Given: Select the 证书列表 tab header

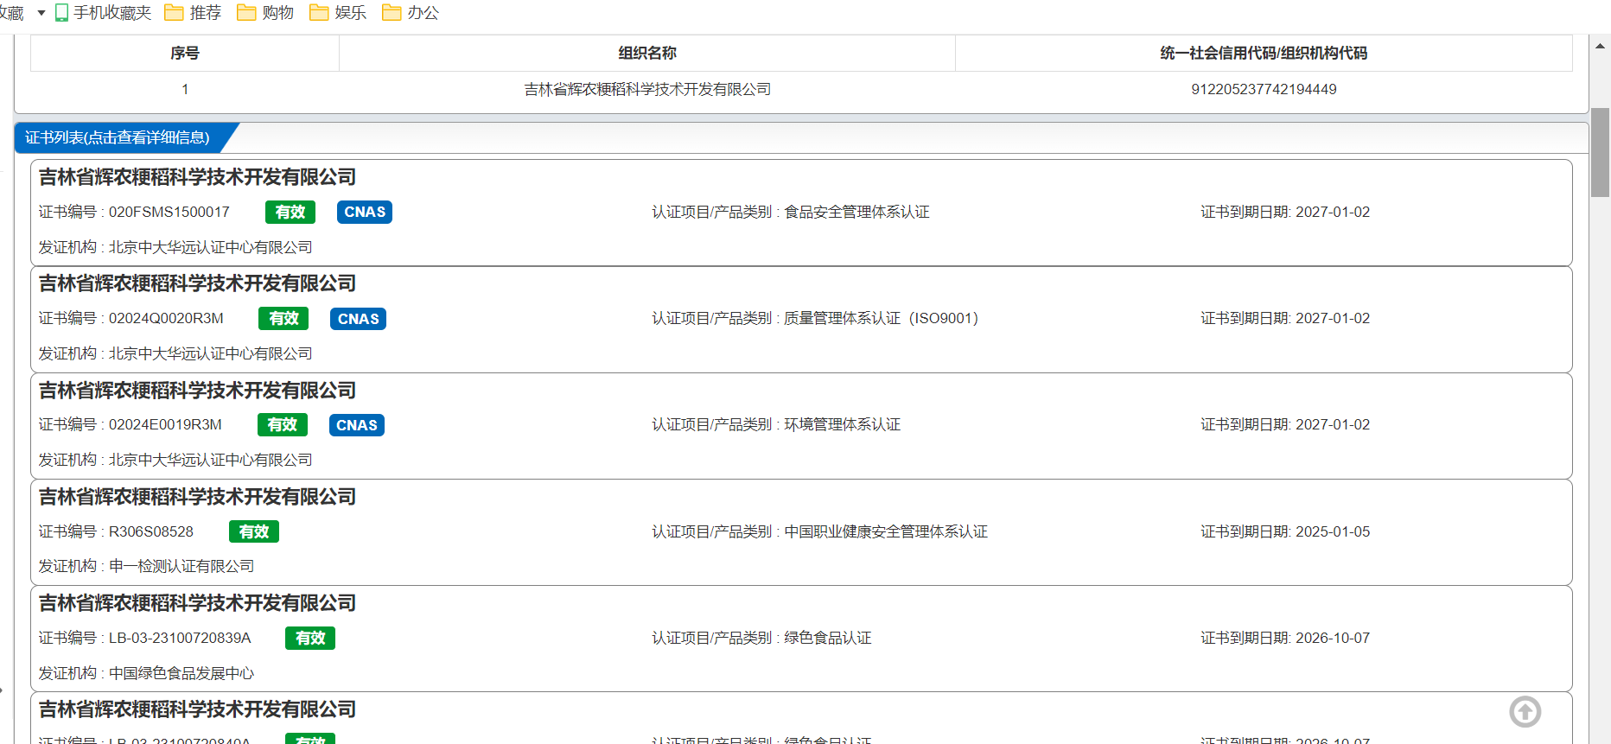Looking at the screenshot, I should [118, 137].
